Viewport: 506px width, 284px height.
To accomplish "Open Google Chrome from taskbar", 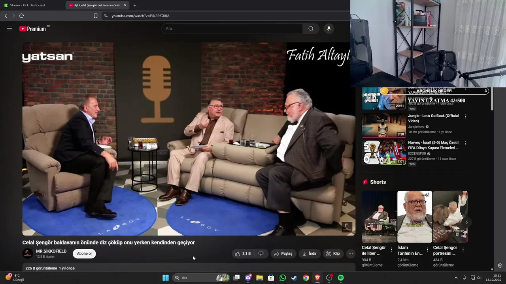I will click(306, 278).
